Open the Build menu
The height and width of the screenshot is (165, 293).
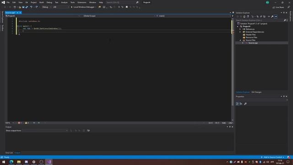(x=42, y=2)
